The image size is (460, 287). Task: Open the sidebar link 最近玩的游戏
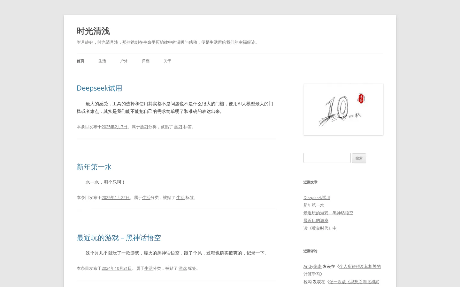pos(316,220)
